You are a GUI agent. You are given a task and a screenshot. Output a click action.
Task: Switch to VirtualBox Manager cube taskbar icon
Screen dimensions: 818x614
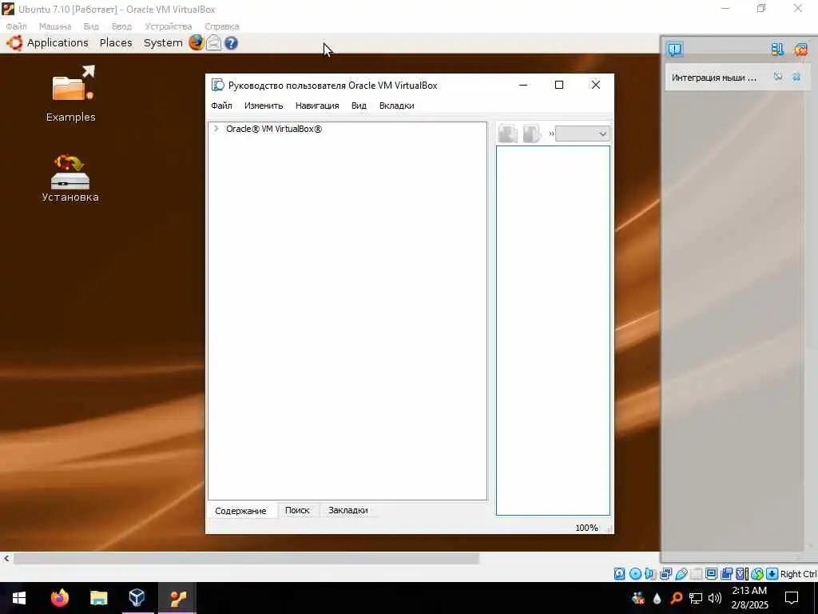click(x=137, y=598)
